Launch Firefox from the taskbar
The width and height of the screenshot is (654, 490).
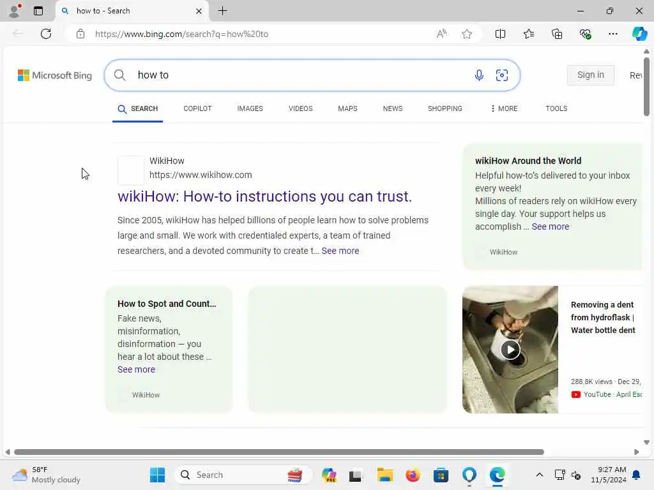[x=413, y=475]
